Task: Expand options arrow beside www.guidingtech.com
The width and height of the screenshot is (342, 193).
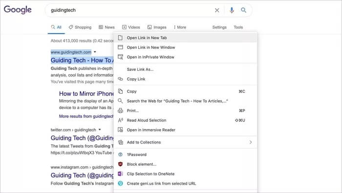Action: (95, 52)
